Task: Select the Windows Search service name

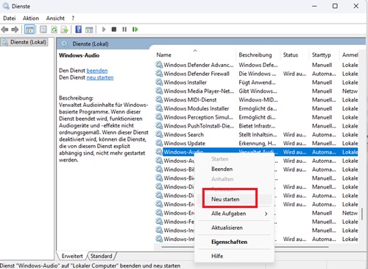Action: (183, 134)
